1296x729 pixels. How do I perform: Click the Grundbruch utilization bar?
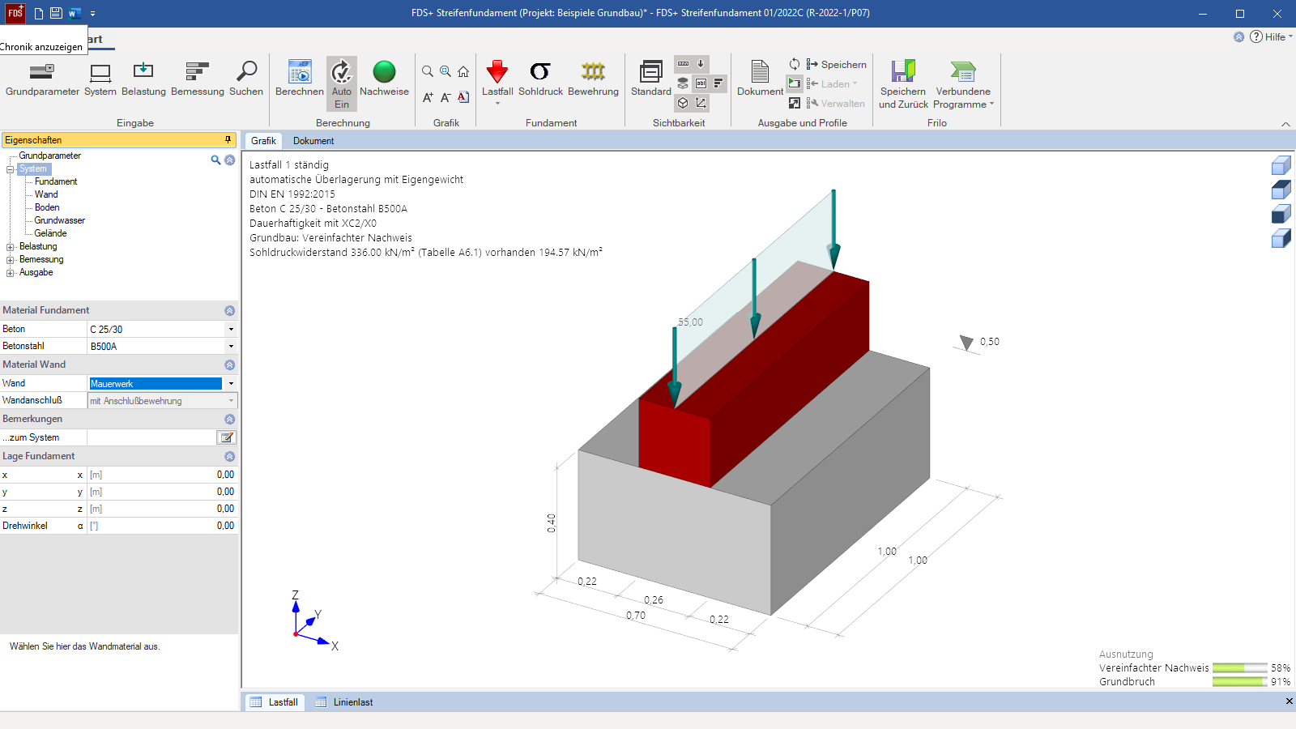tap(1240, 682)
